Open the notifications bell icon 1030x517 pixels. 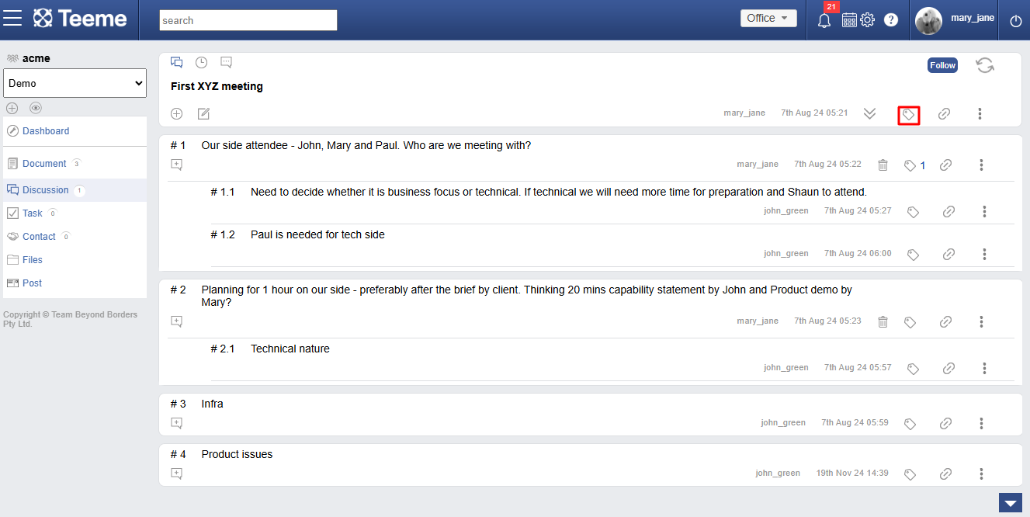point(824,20)
